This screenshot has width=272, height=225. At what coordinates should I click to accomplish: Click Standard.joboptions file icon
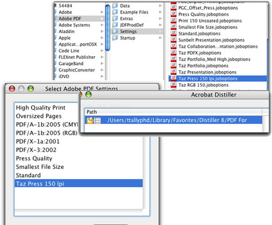click(x=174, y=33)
